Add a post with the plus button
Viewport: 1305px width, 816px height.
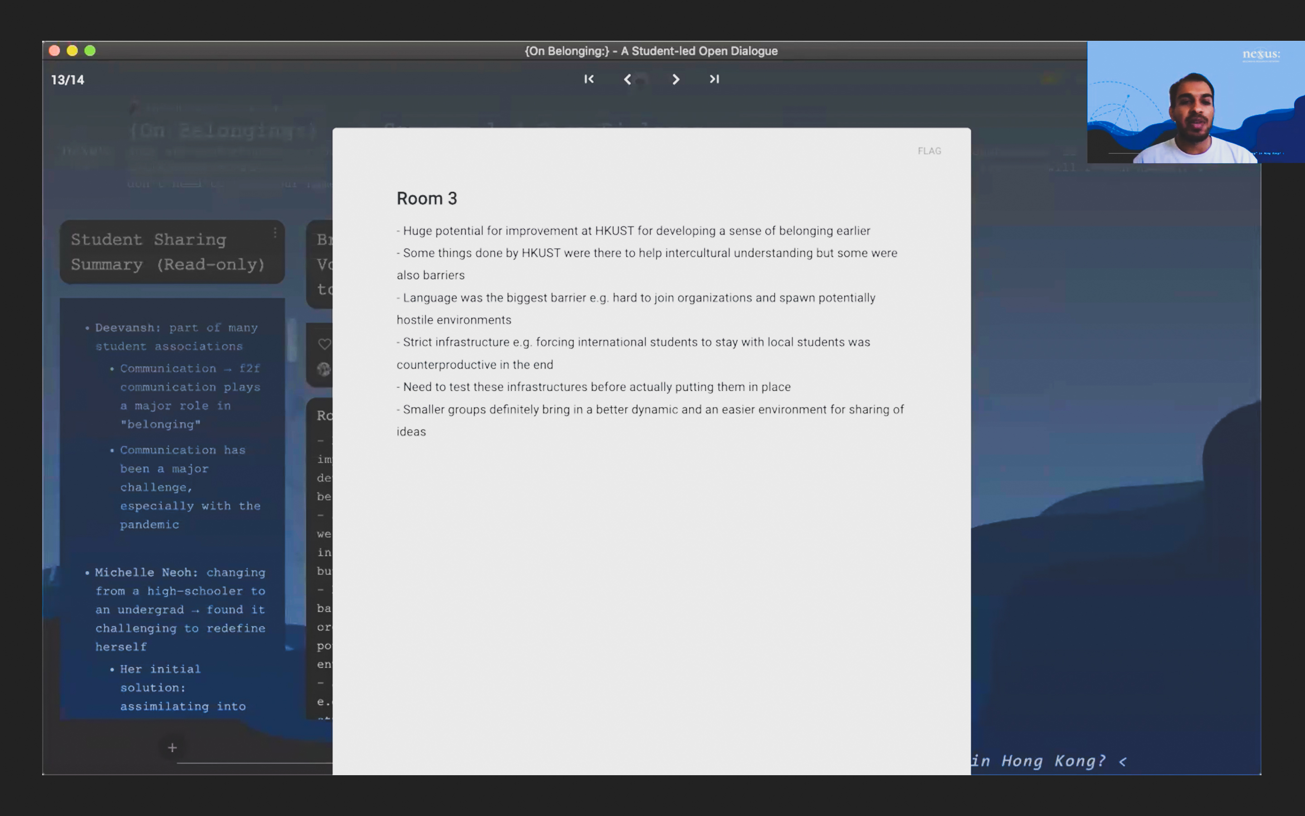tap(172, 748)
